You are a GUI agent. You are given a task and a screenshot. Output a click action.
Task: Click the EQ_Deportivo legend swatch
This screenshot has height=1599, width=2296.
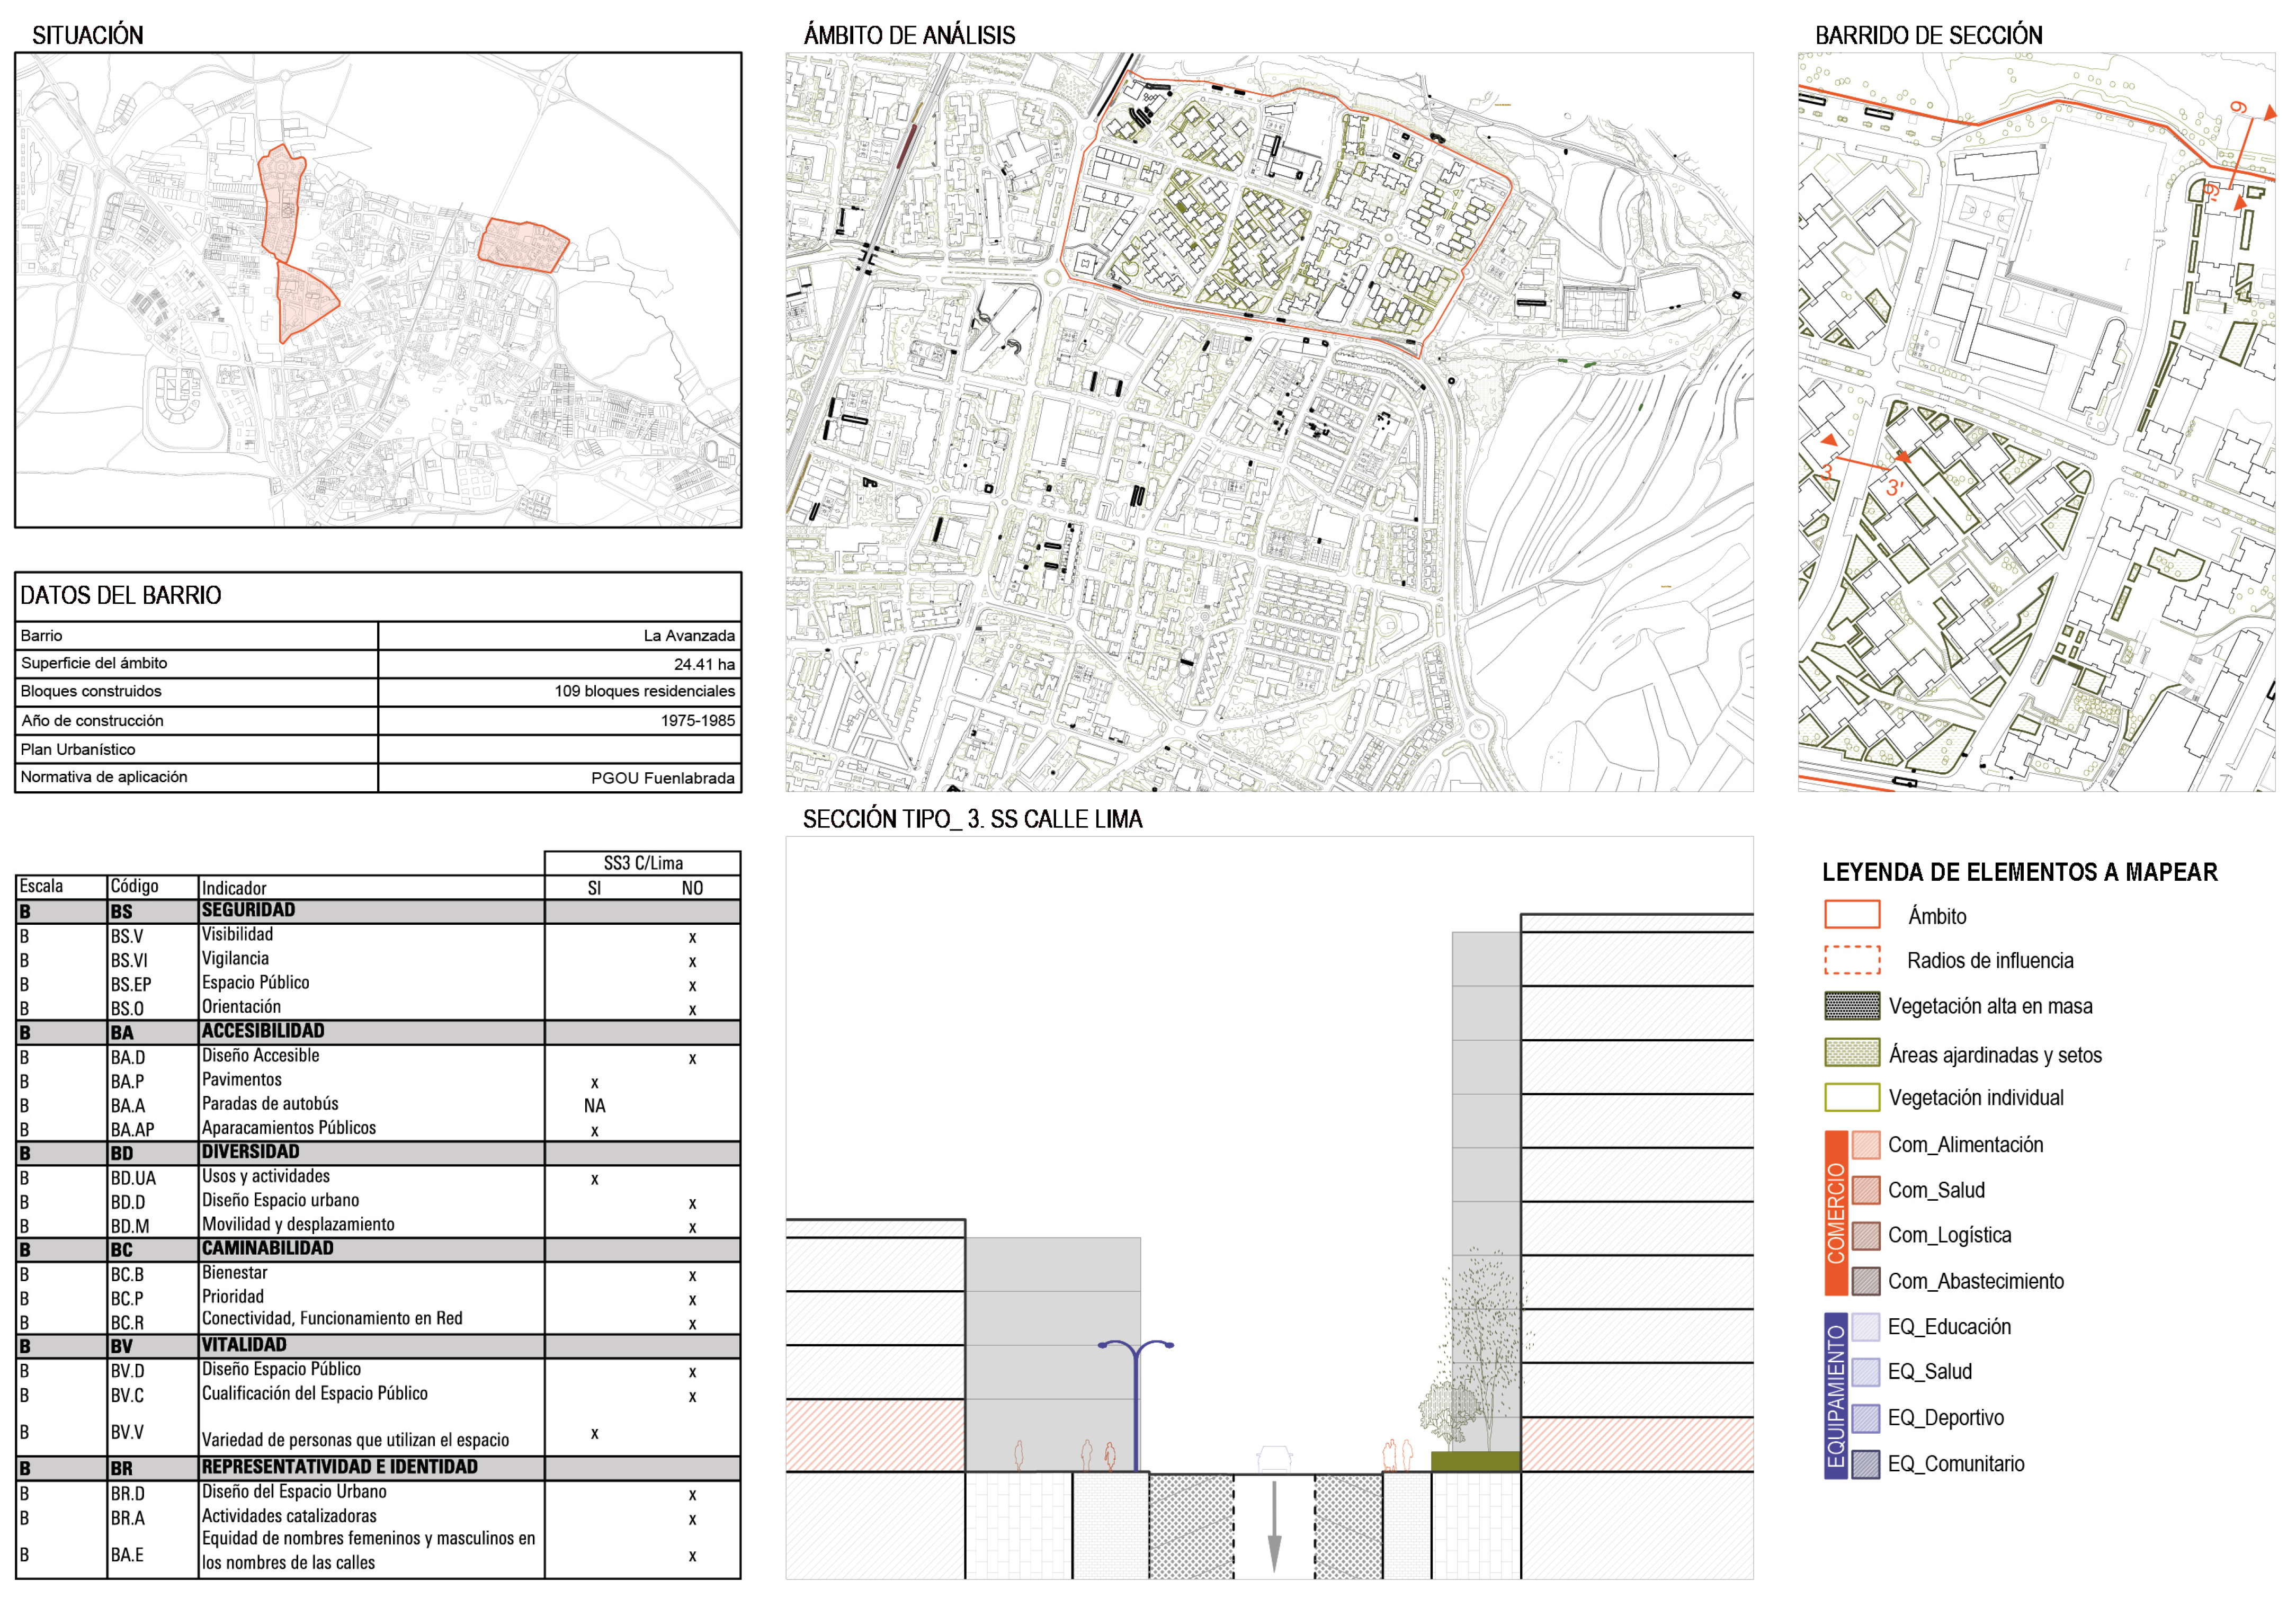click(x=1865, y=1418)
